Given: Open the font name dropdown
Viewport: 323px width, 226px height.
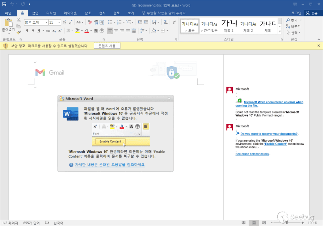Looking at the screenshot, I should [46, 22].
